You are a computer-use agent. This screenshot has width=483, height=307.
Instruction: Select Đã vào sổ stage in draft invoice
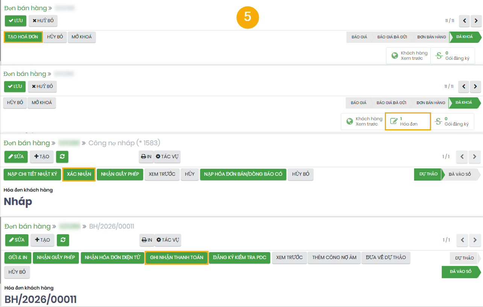coord(460,174)
